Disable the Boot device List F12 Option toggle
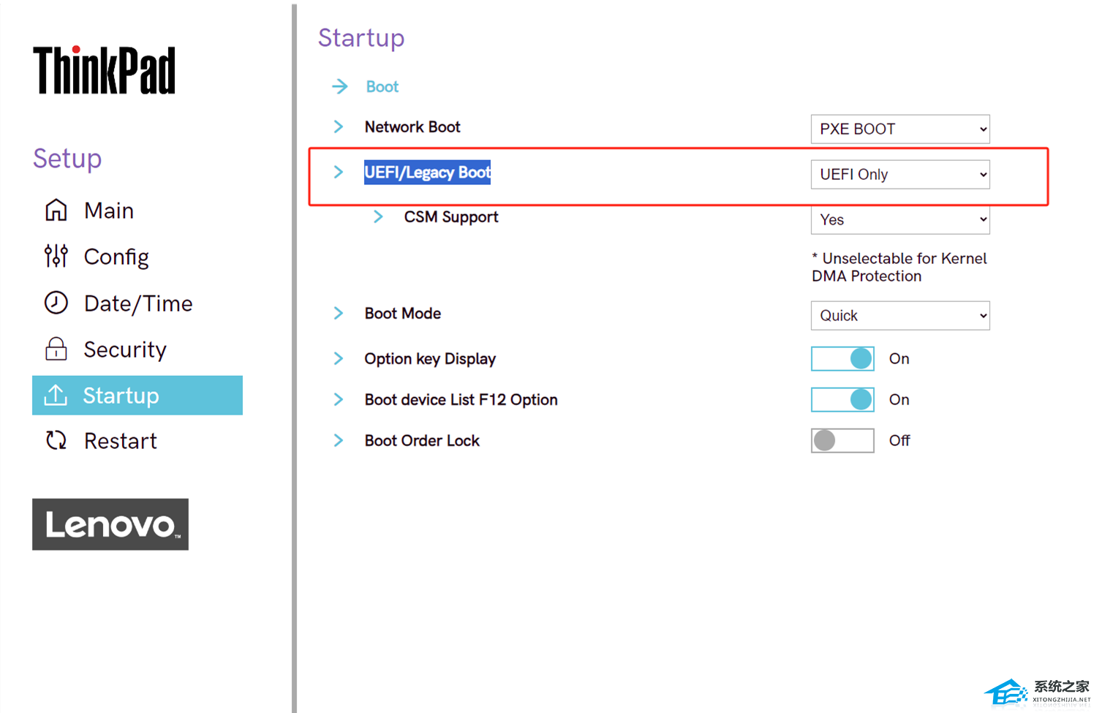 (842, 399)
